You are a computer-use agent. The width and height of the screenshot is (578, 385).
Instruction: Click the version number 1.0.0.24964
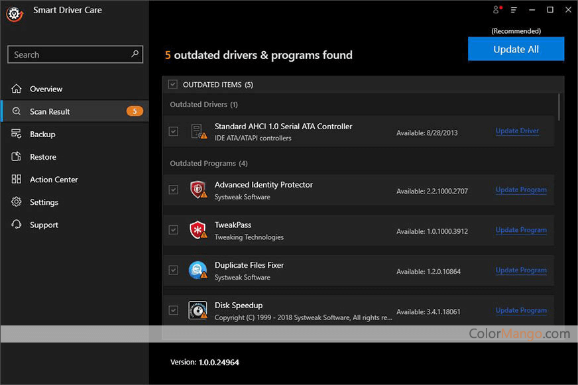219,362
